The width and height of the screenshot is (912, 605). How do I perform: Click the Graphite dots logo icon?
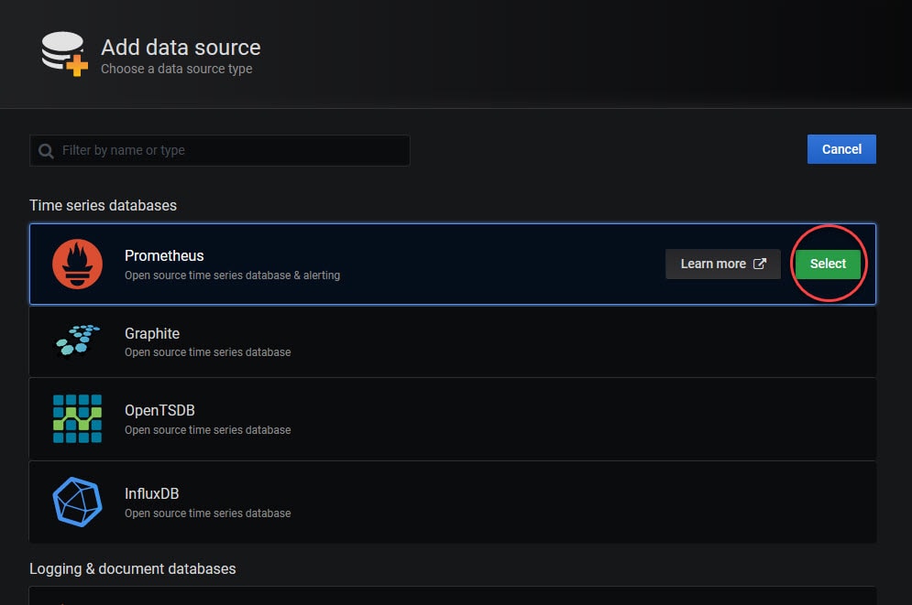(x=77, y=340)
